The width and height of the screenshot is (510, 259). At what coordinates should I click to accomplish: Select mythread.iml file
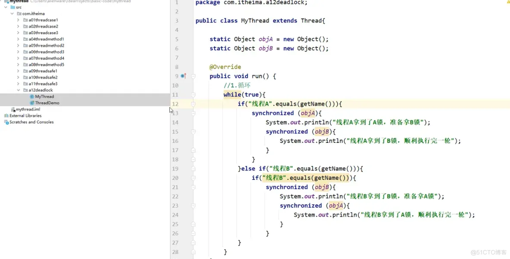click(28, 110)
